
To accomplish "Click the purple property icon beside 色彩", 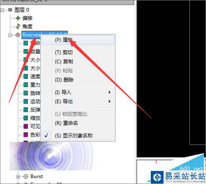I will (x=26, y=134).
